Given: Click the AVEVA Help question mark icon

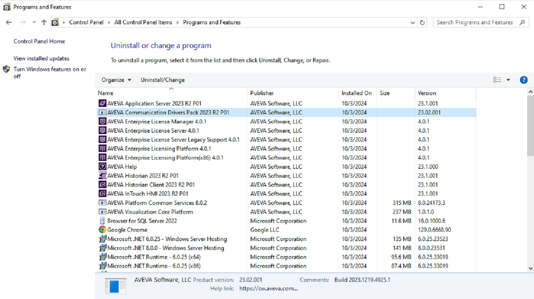Looking at the screenshot, I should click(x=102, y=167).
